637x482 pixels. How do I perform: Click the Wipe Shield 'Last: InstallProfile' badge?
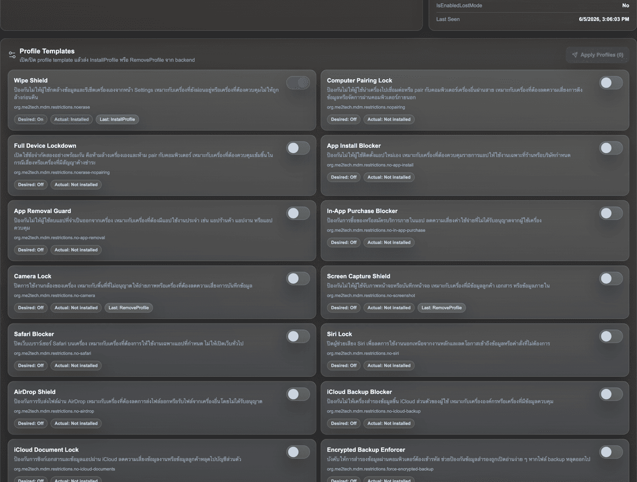pos(117,120)
